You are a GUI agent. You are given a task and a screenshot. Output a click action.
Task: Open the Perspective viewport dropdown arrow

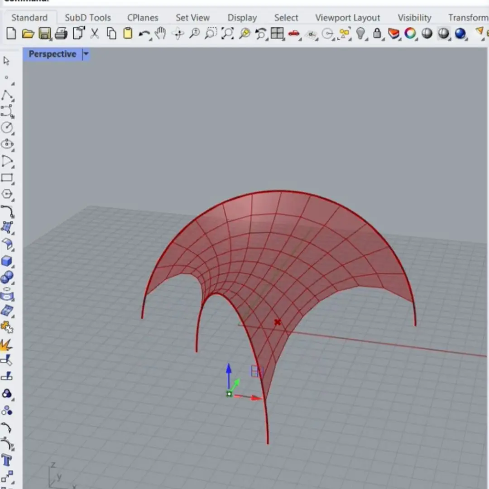click(x=86, y=54)
